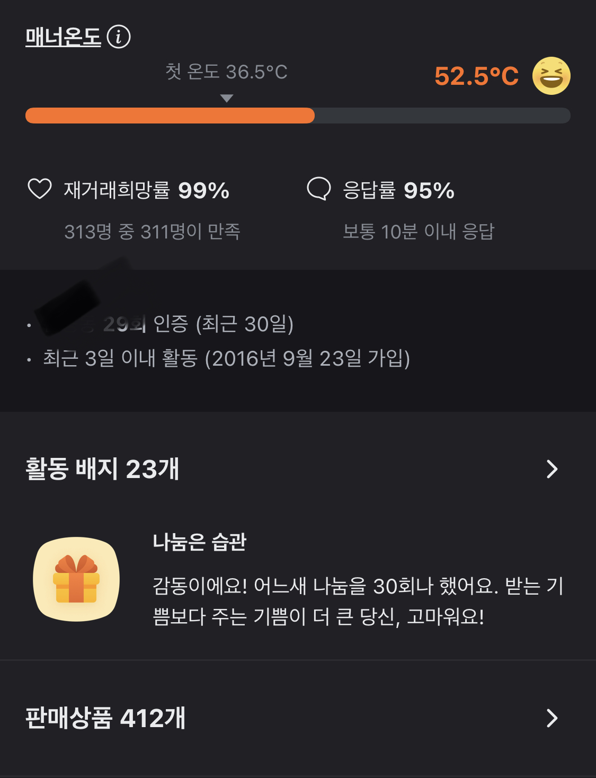Open the 활동 배지 23개 section title
The width and height of the screenshot is (596, 778).
[x=102, y=469]
